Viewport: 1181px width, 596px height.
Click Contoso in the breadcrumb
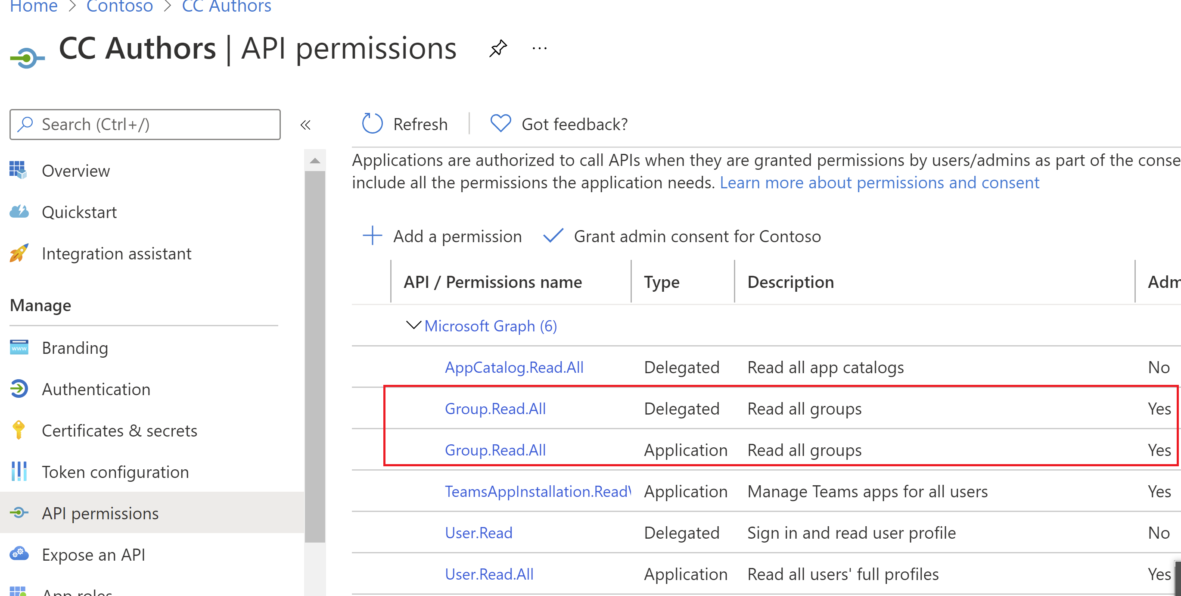(x=119, y=6)
